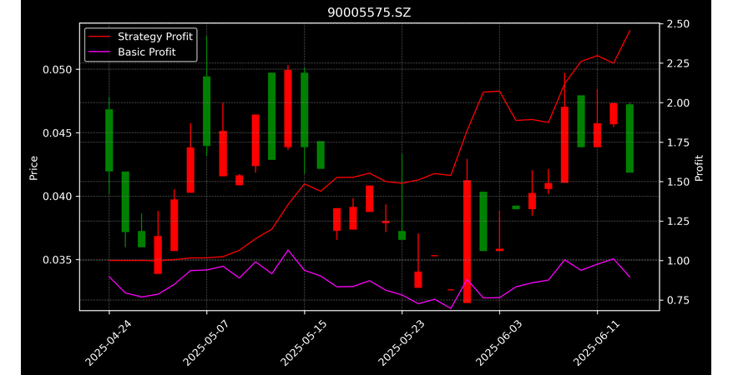The height and width of the screenshot is (375, 733).
Task: Click the 2.50 profit tick label
Action: pos(676,24)
